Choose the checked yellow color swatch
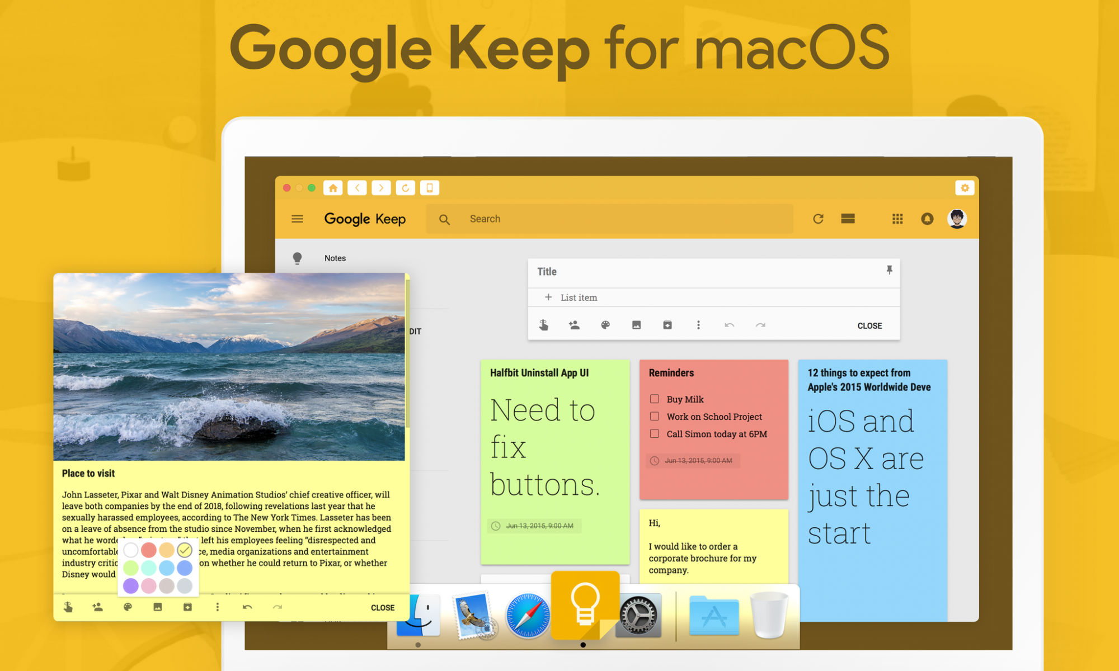The width and height of the screenshot is (1119, 671). (x=185, y=550)
